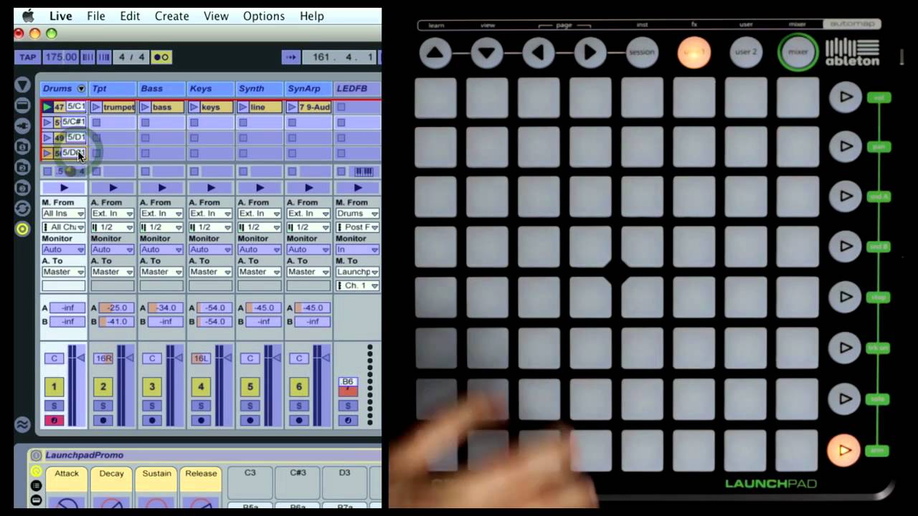This screenshot has height=516, width=918.
Task: Open Tpt 'Ext. In' audio input dropdown
Action: 113,214
